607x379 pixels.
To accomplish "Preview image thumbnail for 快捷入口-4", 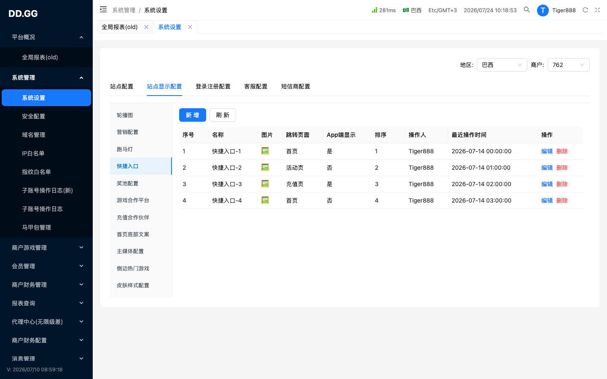I will coord(265,200).
